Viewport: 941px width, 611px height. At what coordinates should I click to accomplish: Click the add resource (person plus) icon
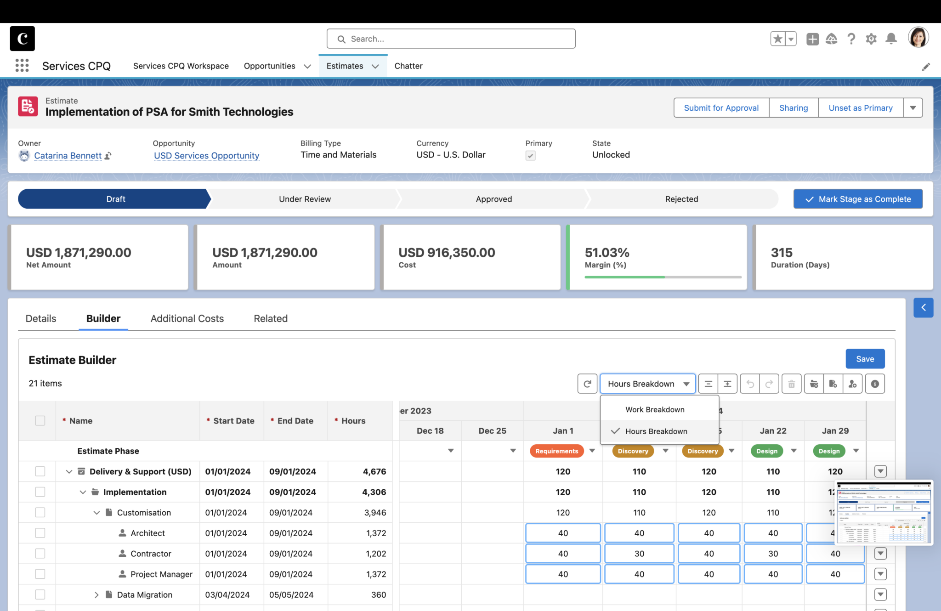853,384
